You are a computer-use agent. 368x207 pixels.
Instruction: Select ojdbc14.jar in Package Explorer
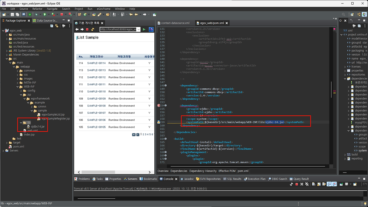[38, 127]
